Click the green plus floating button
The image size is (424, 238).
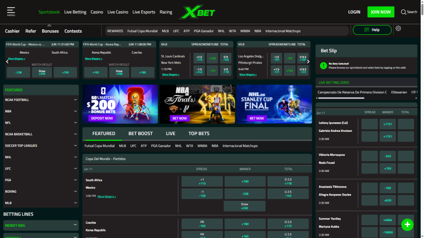tap(407, 224)
